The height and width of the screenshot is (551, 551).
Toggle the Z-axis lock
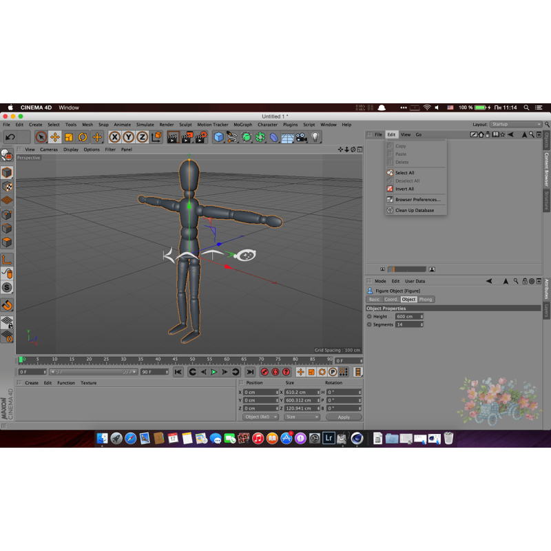[142, 137]
